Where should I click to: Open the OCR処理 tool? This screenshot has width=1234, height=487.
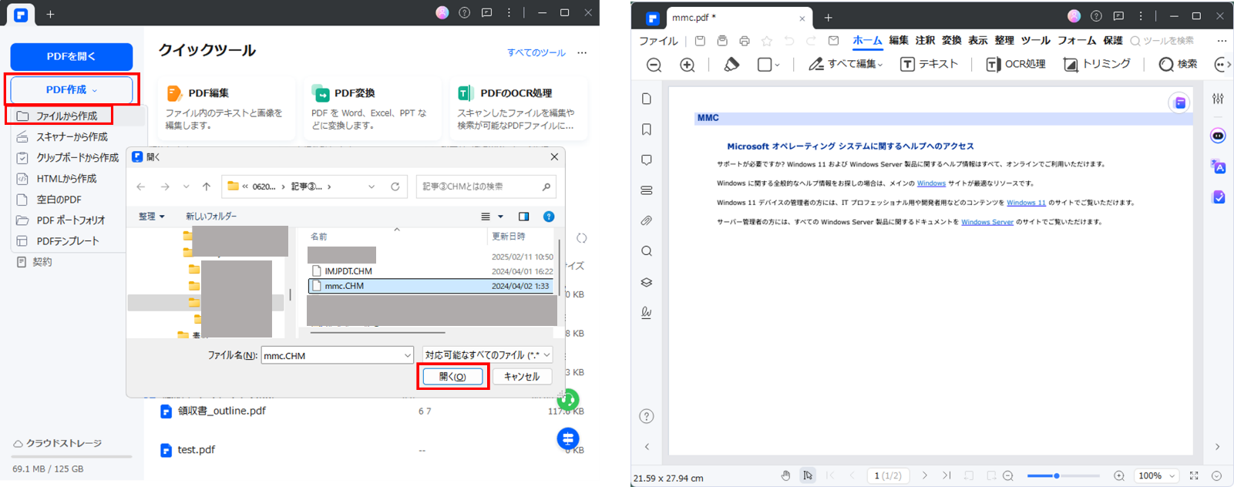click(1016, 65)
